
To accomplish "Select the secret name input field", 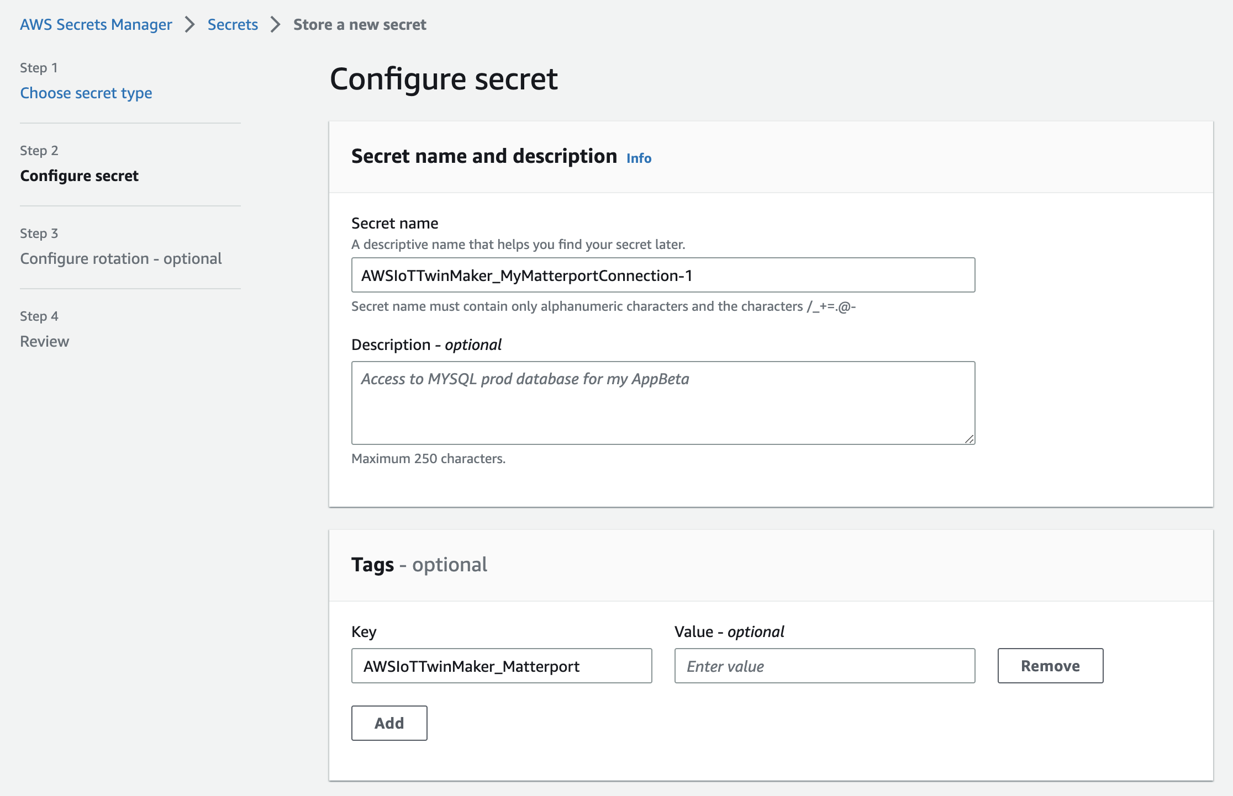I will (662, 275).
